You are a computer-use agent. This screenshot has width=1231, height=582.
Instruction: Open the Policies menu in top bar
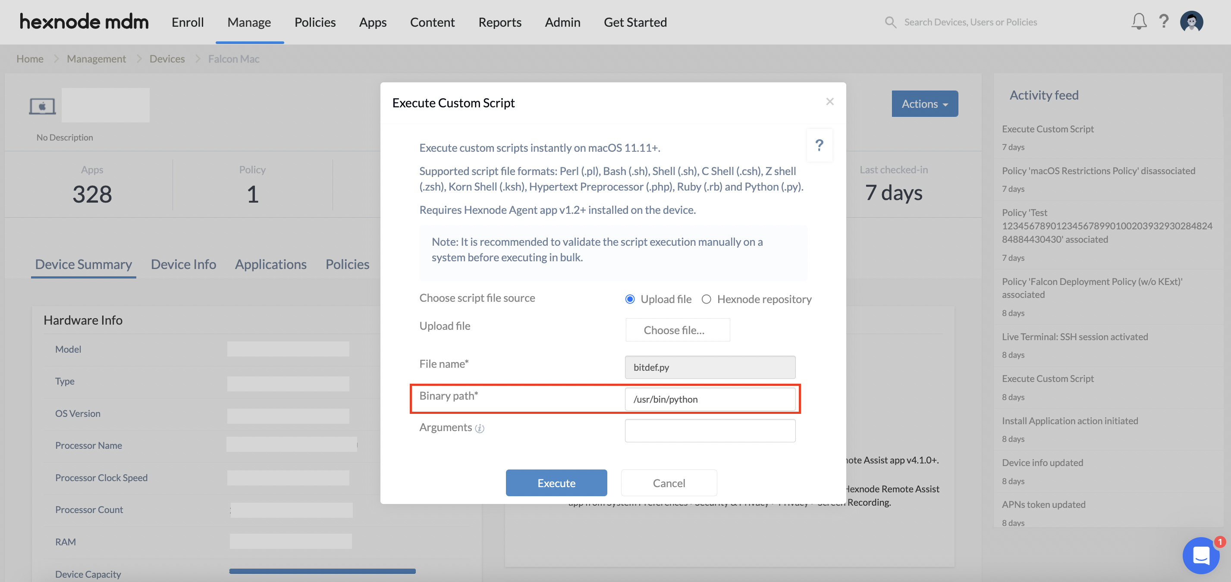click(x=315, y=22)
